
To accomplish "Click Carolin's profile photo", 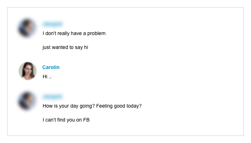I will (28, 71).
